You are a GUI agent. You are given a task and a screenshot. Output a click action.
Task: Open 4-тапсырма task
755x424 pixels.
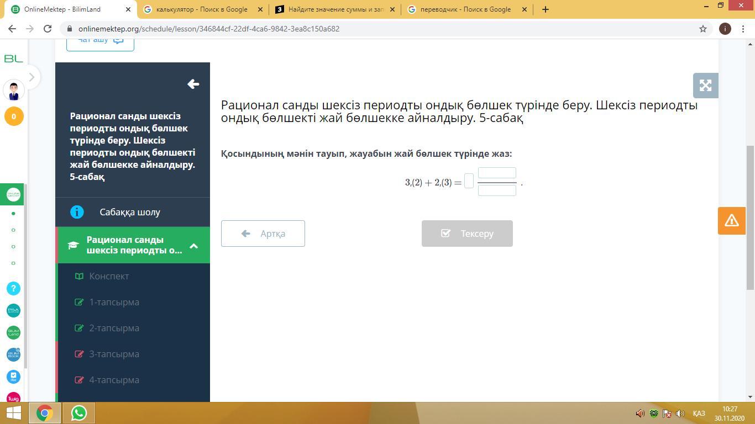tap(114, 380)
